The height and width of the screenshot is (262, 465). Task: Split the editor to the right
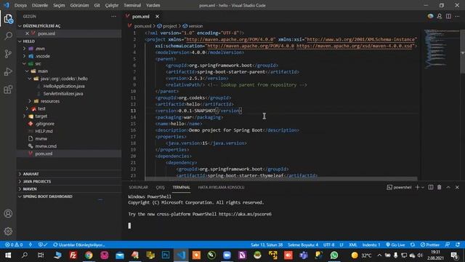click(448, 16)
